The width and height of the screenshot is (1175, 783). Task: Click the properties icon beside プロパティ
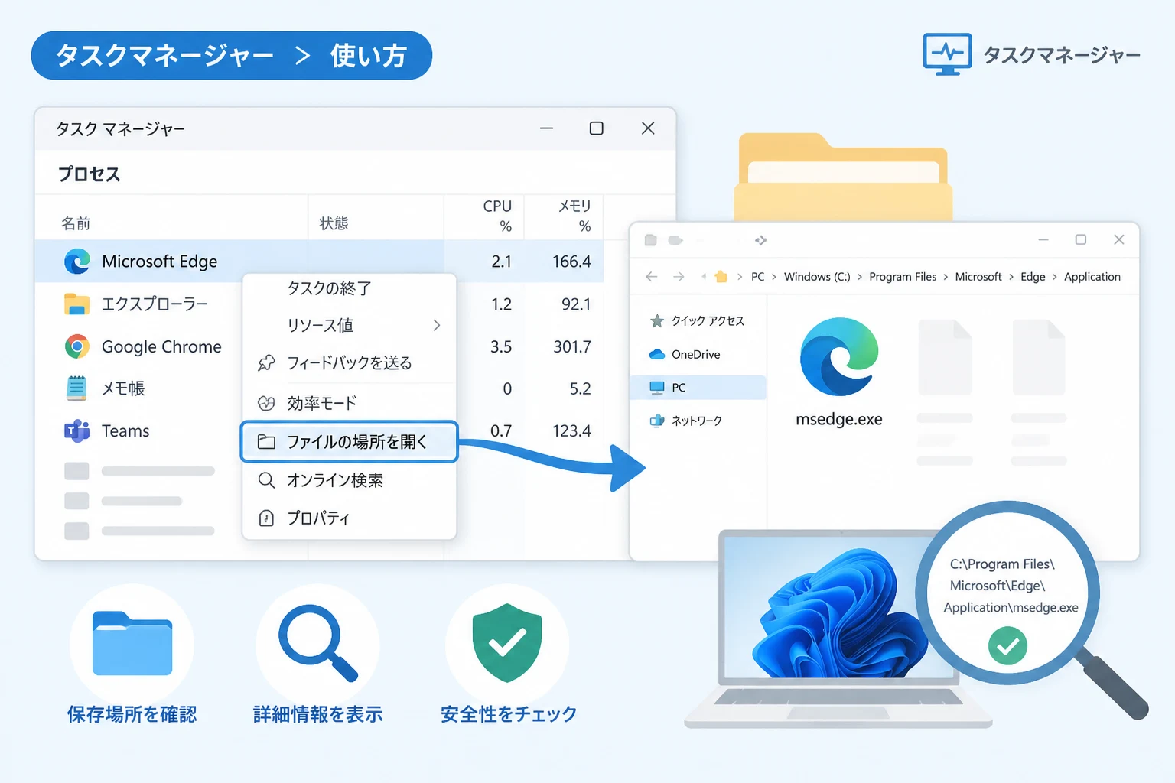266,518
